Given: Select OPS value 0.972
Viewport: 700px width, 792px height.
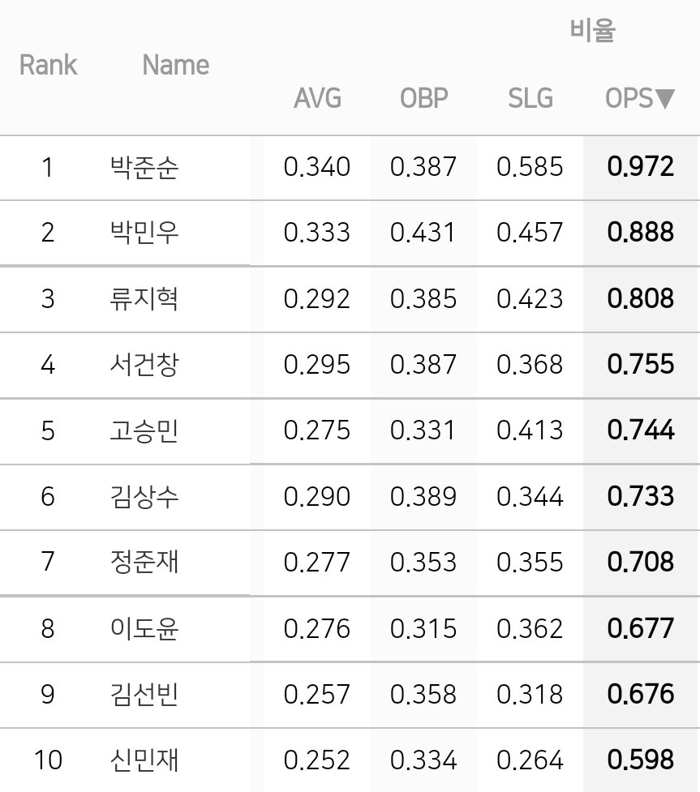Looking at the screenshot, I should pyautogui.click(x=640, y=167).
